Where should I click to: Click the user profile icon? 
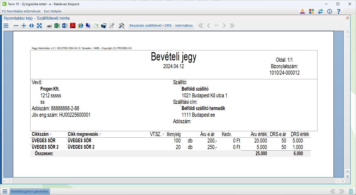[x=302, y=11]
